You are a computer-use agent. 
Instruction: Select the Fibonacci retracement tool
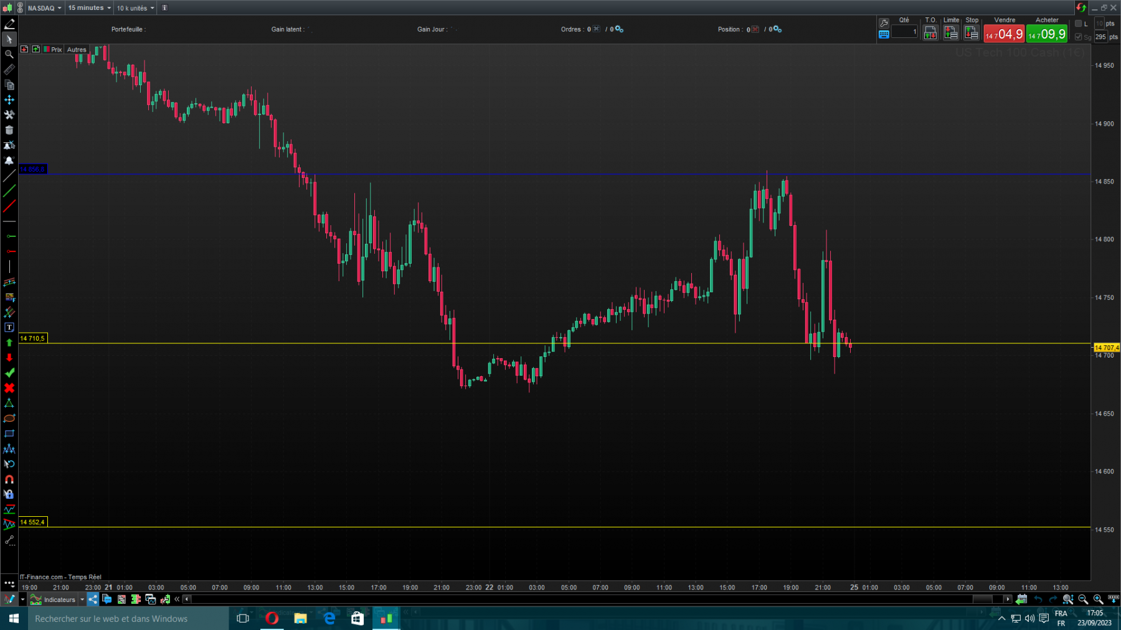(x=9, y=297)
